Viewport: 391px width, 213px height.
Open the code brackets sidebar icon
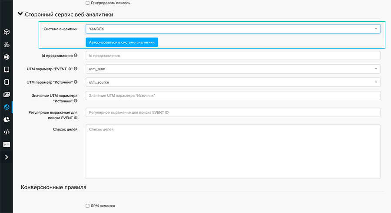pos(7,132)
